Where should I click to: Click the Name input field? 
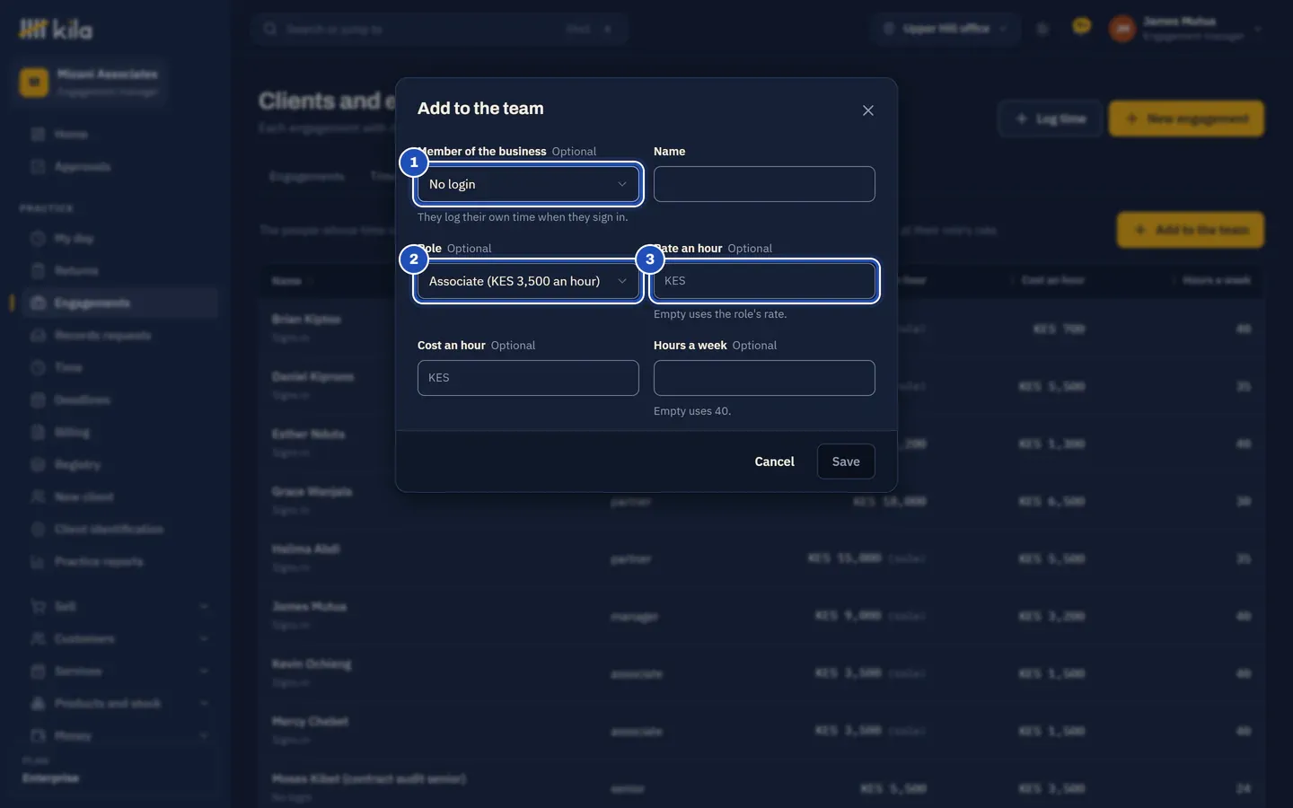[x=764, y=184]
